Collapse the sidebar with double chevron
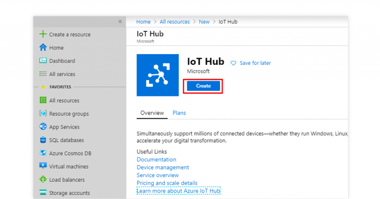The width and height of the screenshot is (380, 199). pos(120,22)
